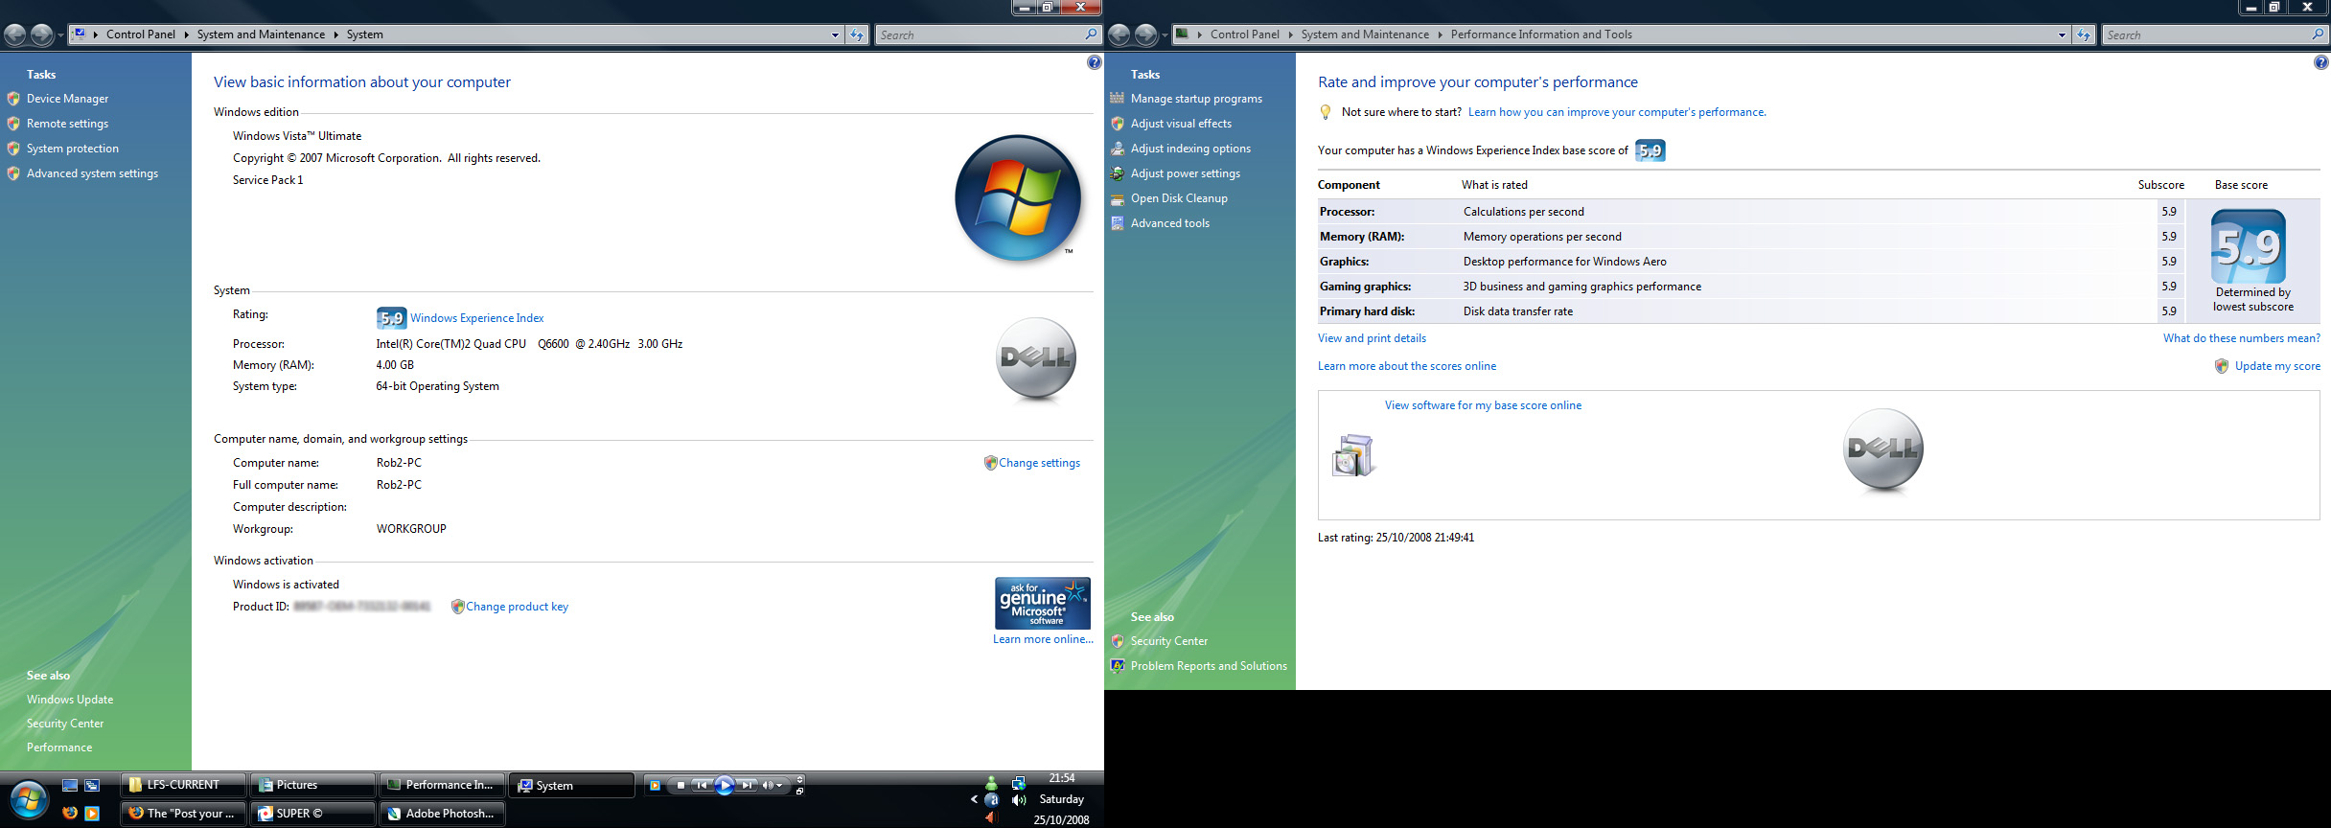
Task: Go forward in the System window
Action: [x=41, y=35]
